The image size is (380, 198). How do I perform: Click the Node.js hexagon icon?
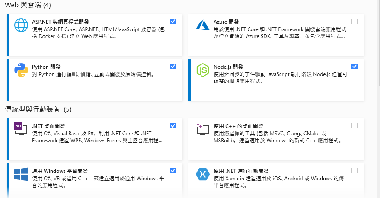coord(203,70)
